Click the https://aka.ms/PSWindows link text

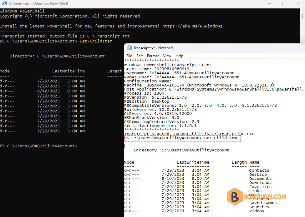click(x=192, y=26)
